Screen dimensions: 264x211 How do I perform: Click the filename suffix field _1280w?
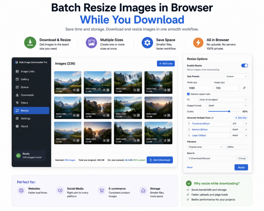tap(236, 147)
